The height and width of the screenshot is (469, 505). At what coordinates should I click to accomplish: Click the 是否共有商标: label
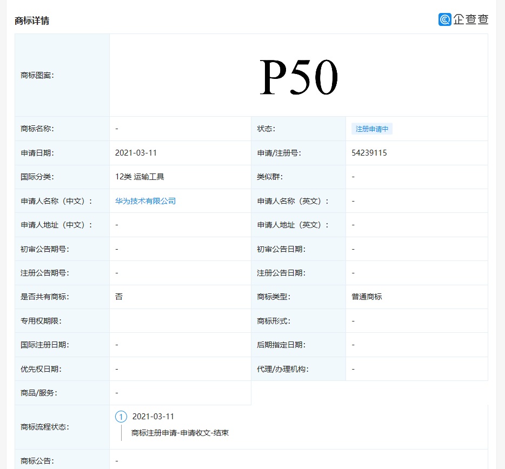click(x=45, y=297)
